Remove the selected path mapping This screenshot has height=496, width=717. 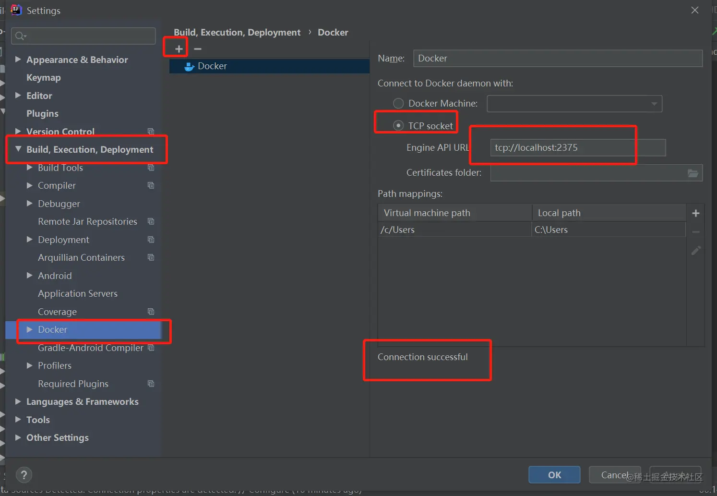point(696,232)
